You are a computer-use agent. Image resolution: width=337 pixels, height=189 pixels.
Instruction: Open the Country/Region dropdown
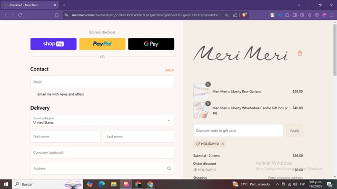pos(102,120)
